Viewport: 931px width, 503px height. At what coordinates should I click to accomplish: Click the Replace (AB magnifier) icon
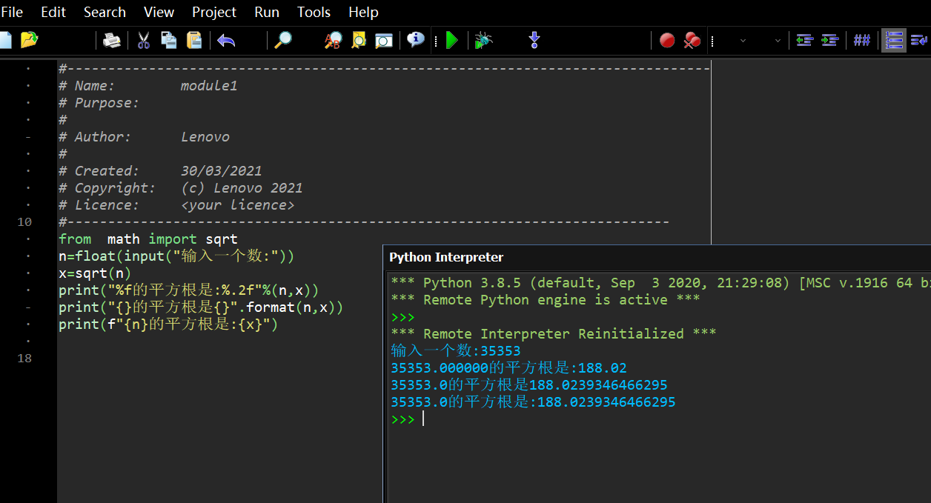pos(333,40)
